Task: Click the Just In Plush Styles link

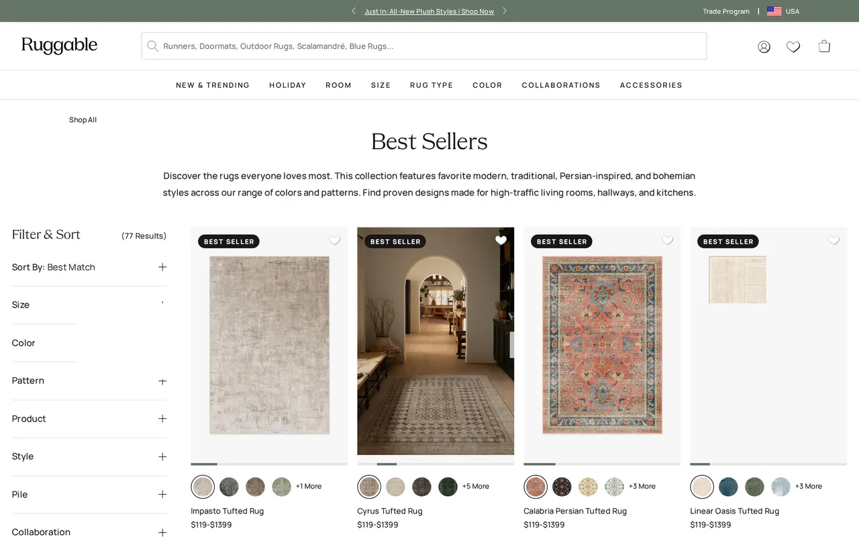Action: (x=429, y=11)
